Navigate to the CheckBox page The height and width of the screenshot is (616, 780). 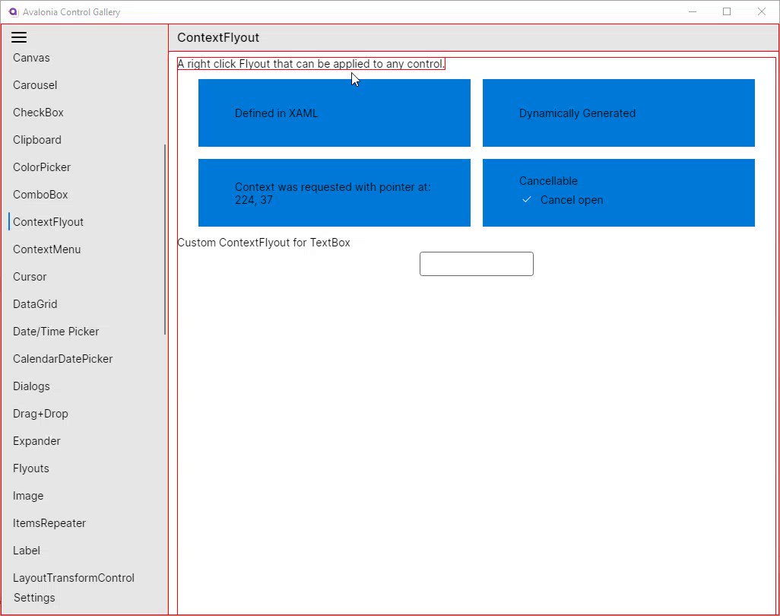point(38,113)
